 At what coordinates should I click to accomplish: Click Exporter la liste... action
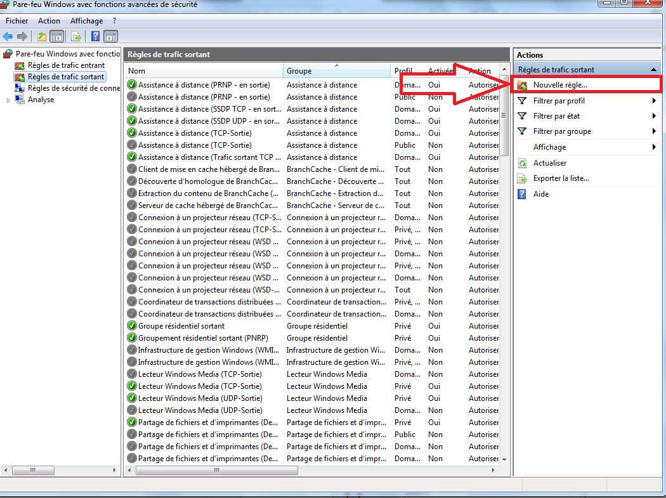561,178
